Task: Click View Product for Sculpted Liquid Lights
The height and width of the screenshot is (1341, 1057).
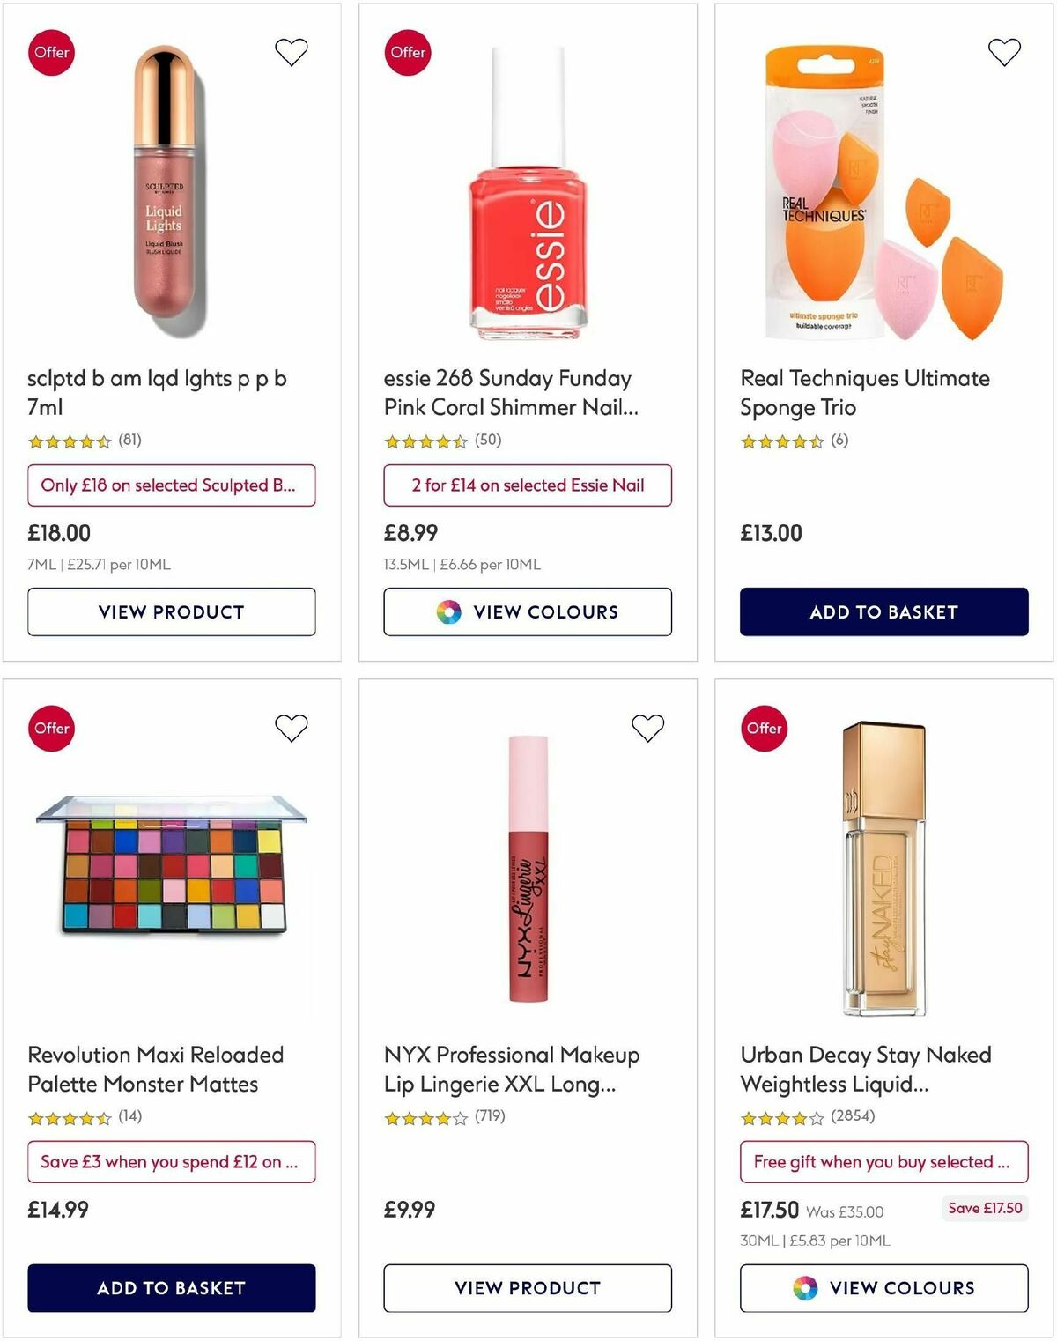Action: [x=171, y=611]
